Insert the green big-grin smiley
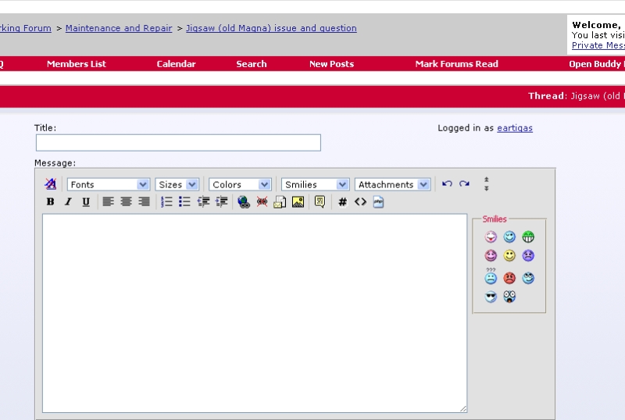 click(x=528, y=237)
